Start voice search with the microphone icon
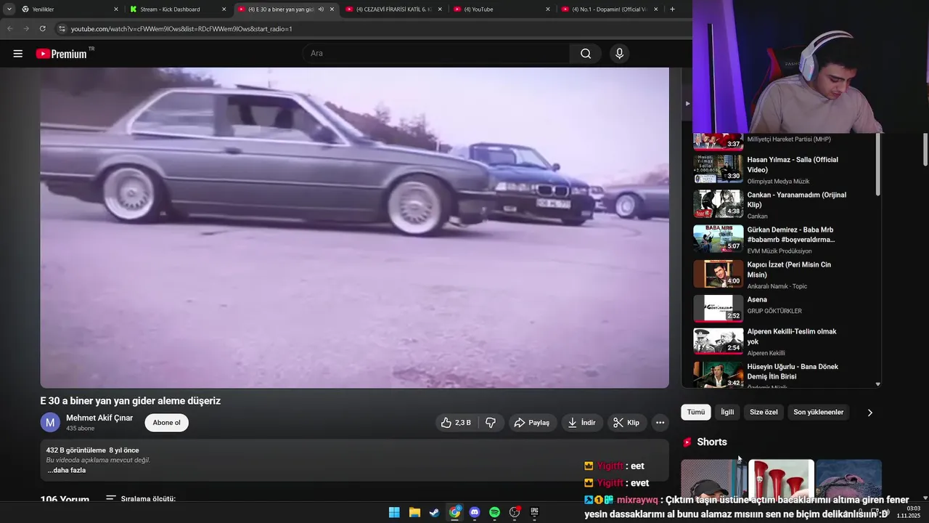929x523 pixels. click(619, 53)
